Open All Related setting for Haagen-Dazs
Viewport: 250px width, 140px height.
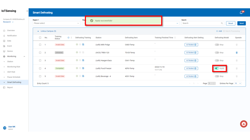tap(191, 60)
